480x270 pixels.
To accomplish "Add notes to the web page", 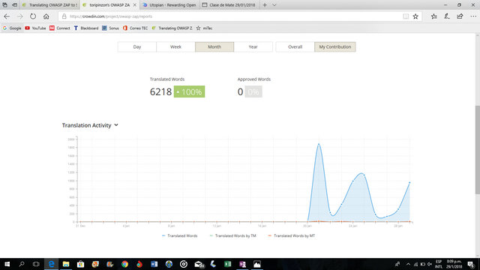I will click(x=447, y=16).
